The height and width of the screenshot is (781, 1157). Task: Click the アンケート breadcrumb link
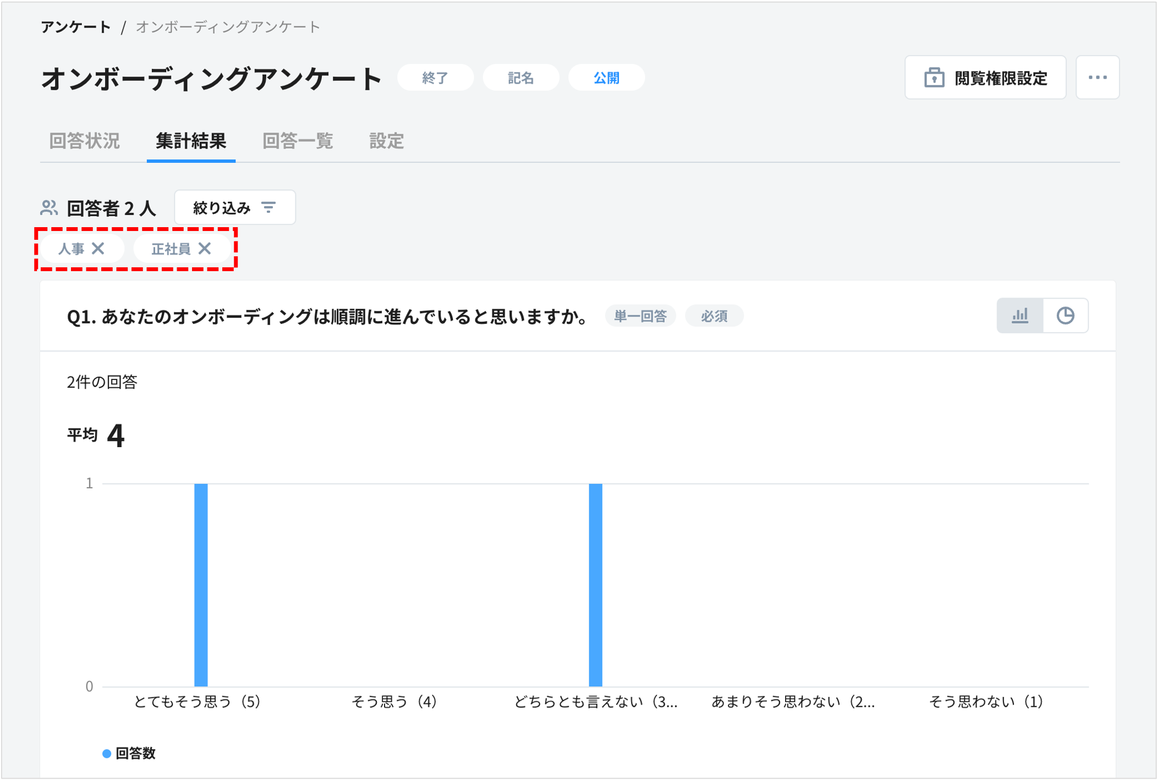pyautogui.click(x=76, y=26)
